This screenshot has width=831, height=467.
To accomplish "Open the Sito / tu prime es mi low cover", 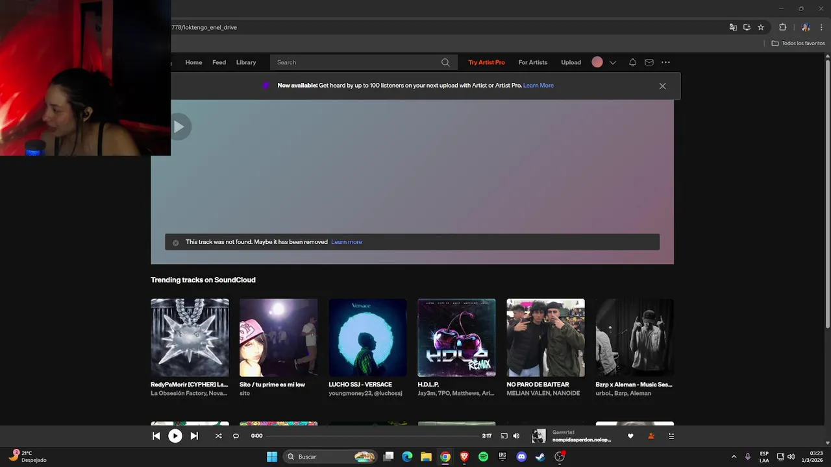I will click(x=279, y=337).
